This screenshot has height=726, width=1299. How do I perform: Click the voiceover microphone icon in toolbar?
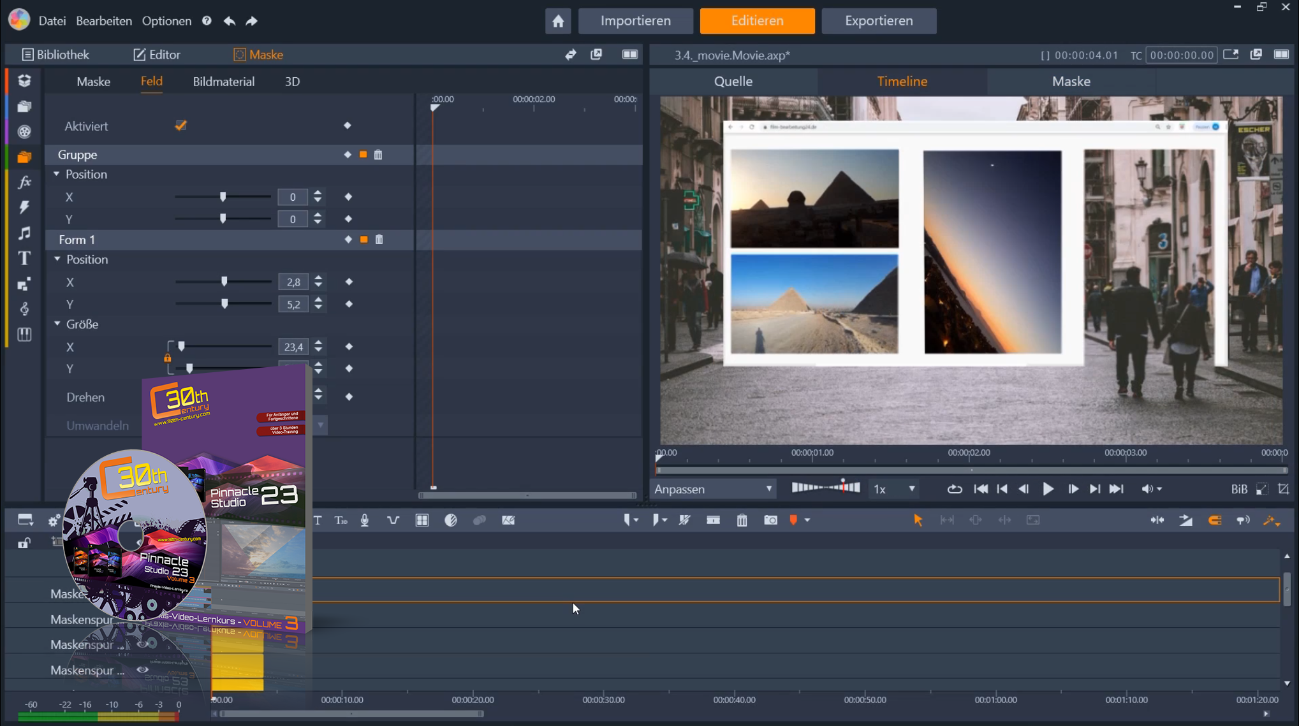pos(365,520)
